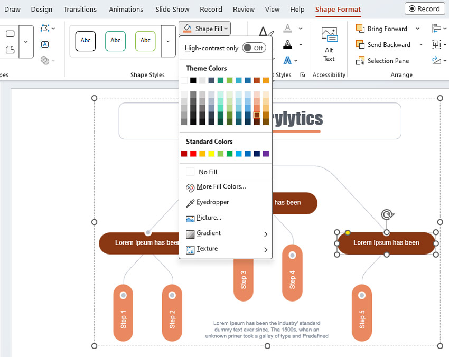Select the Step 4 shape

pos(292,273)
